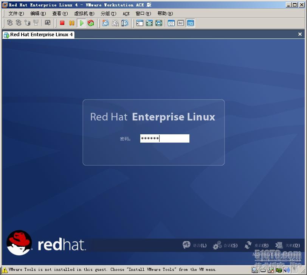This screenshot has height=275, width=307.
Task: Click the 密码 password input field
Action: coord(165,138)
